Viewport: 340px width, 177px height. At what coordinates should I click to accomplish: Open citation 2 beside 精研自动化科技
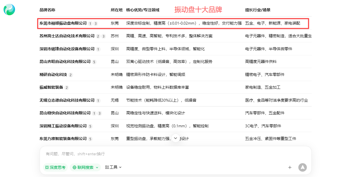click(71, 75)
